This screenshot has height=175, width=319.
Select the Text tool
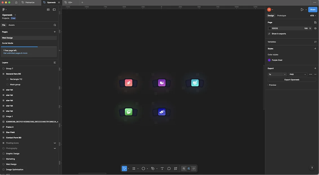pos(162,169)
